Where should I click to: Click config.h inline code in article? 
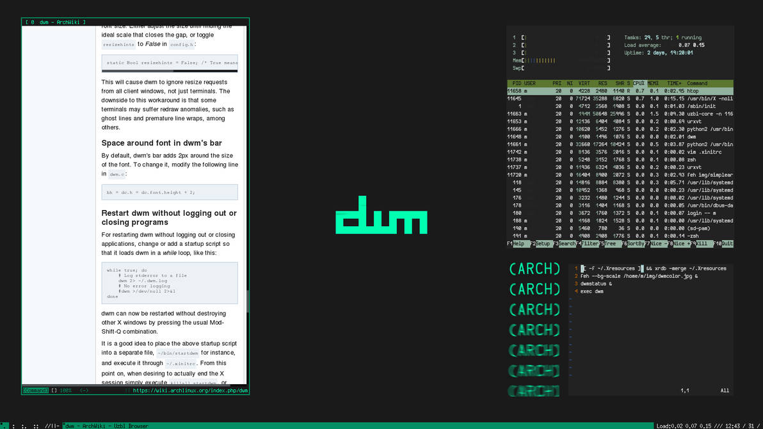point(182,44)
